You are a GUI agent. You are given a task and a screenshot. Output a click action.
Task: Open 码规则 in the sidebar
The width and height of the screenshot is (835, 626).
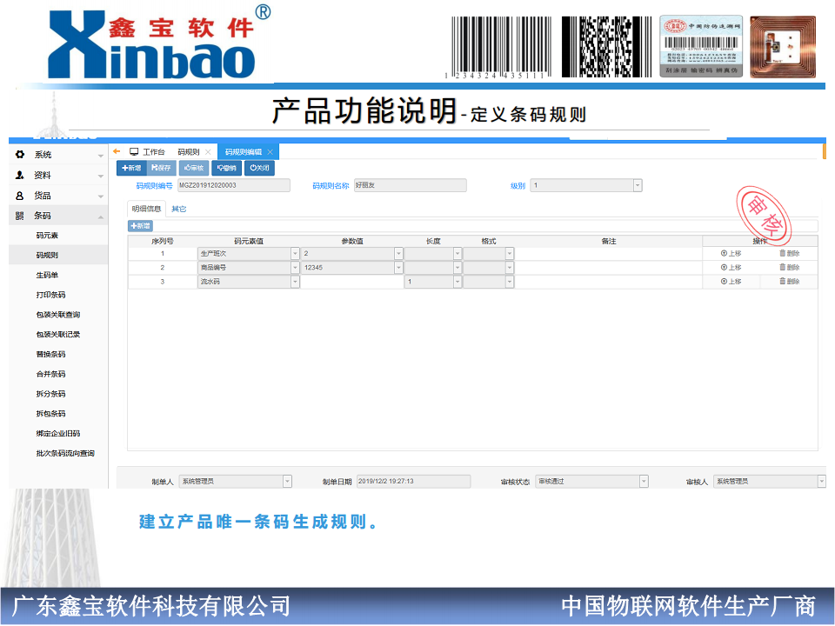(x=47, y=255)
